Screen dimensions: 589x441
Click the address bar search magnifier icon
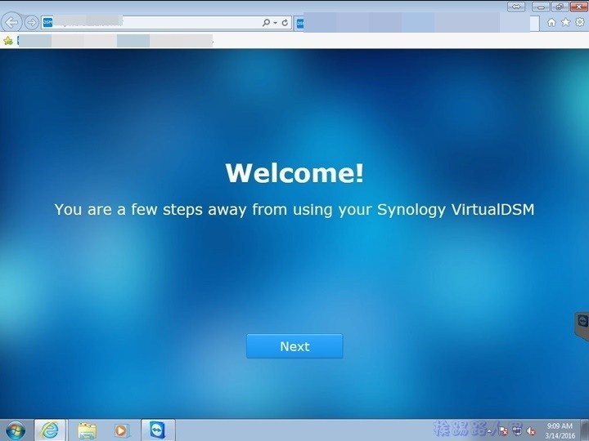click(266, 23)
